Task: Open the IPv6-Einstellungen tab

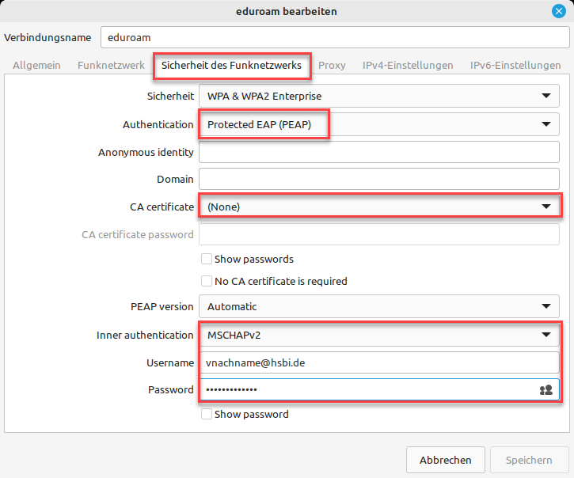Action: (x=515, y=66)
